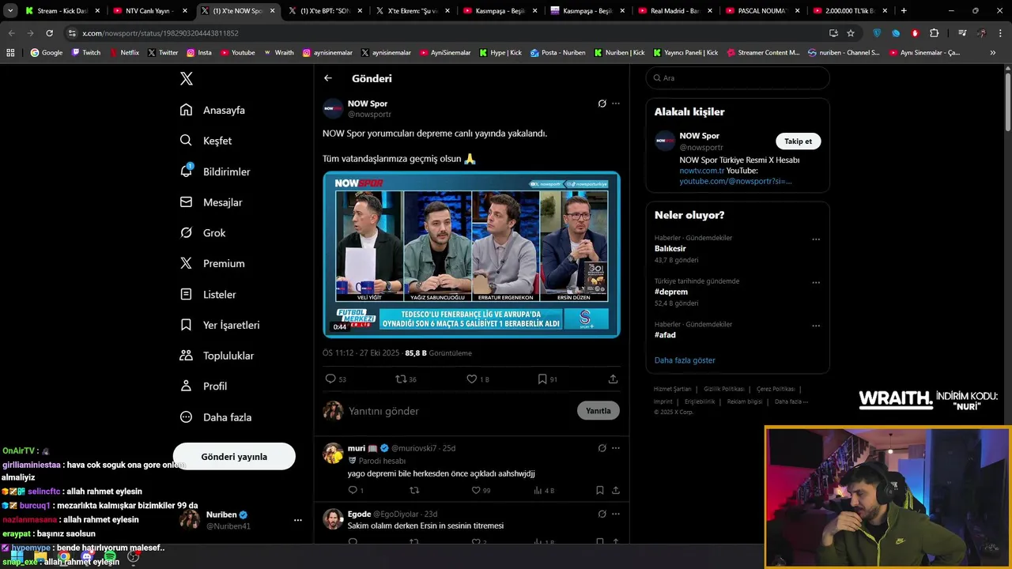Open the #deprem trending topic
Screen dimensions: 1012x569
click(x=671, y=292)
